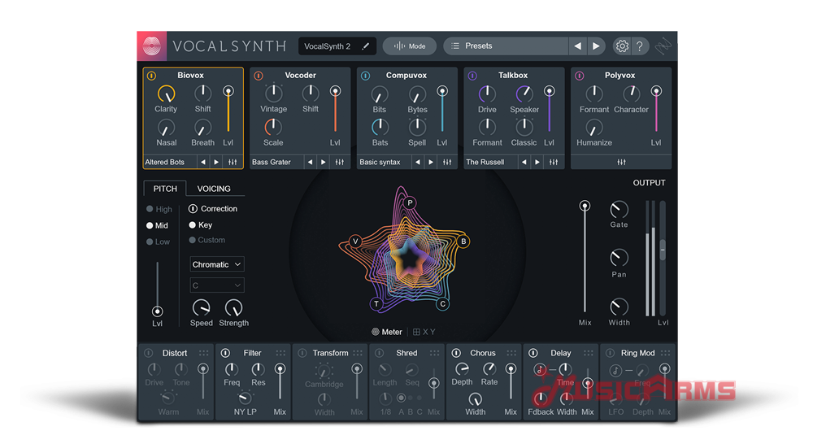Switch to the PITCH tab
The image size is (813, 431).
click(165, 189)
